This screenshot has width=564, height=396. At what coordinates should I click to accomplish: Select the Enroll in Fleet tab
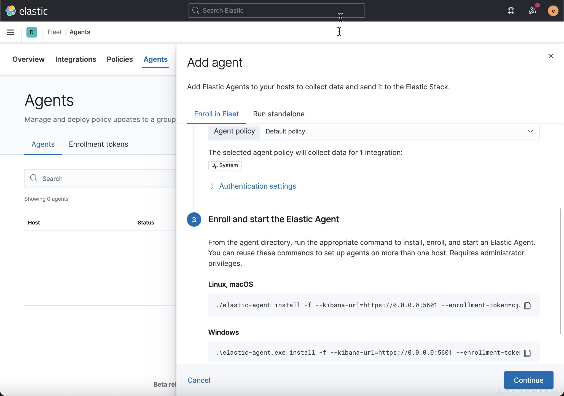point(216,114)
